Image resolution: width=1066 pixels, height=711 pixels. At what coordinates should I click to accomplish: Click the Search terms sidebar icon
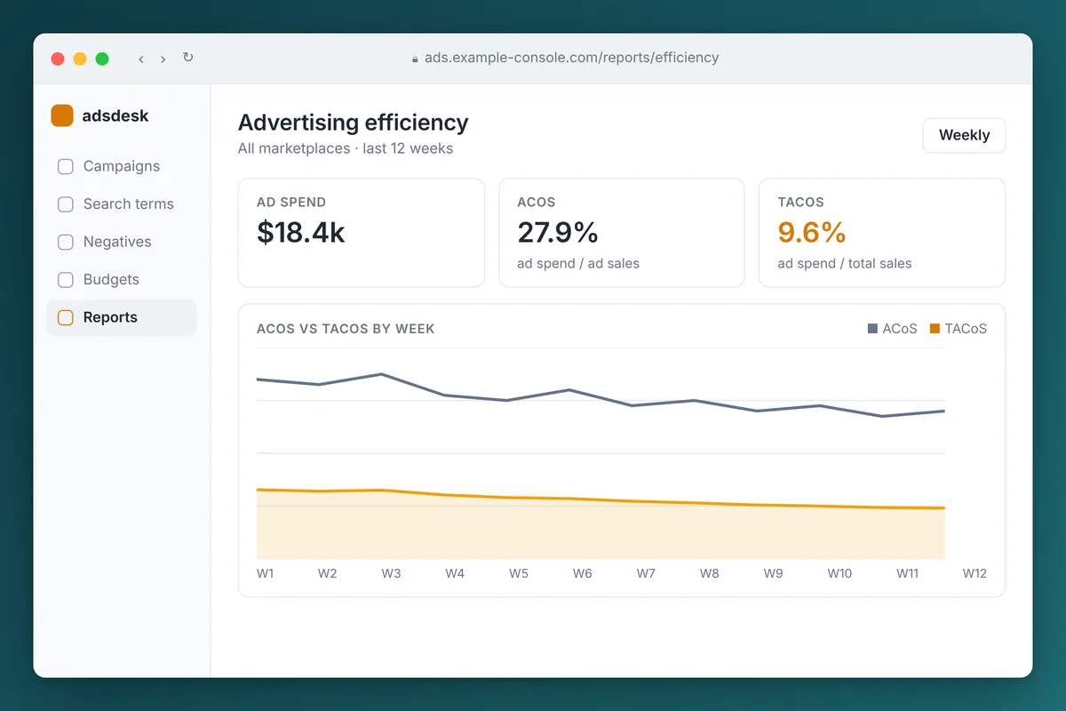click(x=65, y=204)
